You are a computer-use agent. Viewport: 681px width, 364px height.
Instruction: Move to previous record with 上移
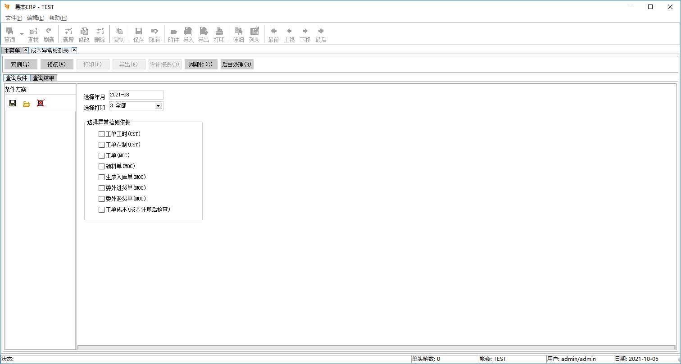coord(289,35)
